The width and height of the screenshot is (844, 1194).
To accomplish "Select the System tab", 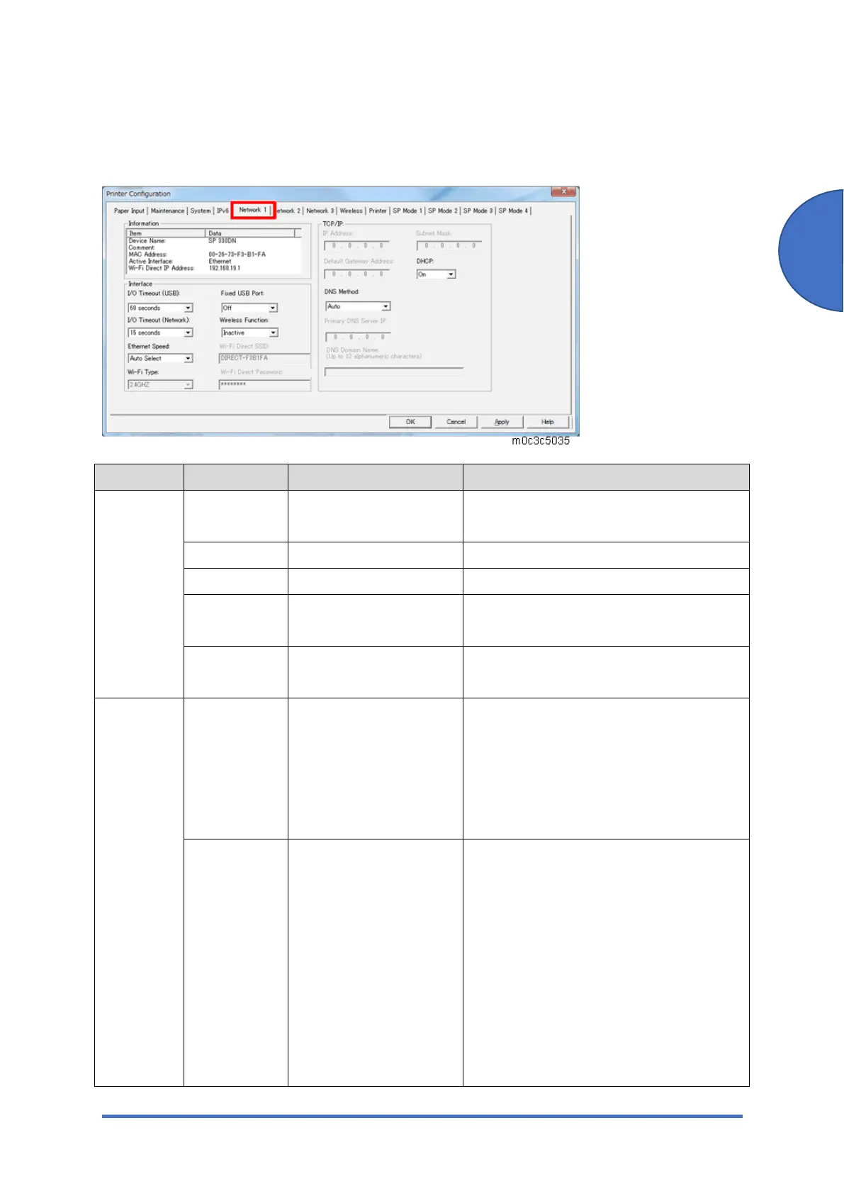I will pyautogui.click(x=201, y=211).
